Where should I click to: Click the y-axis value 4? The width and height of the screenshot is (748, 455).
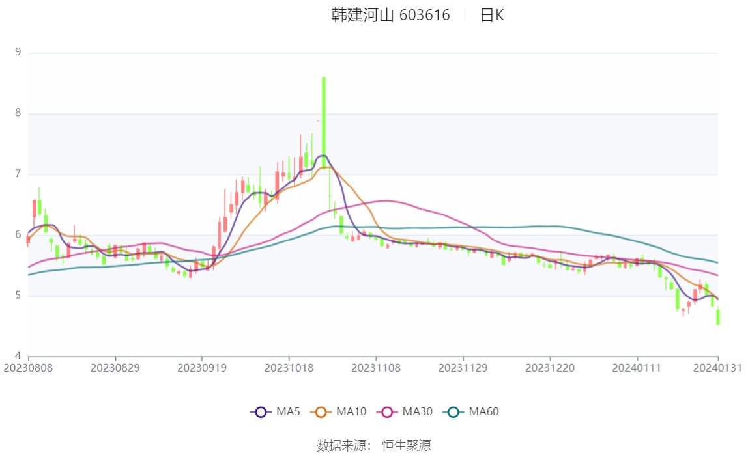[18, 356]
